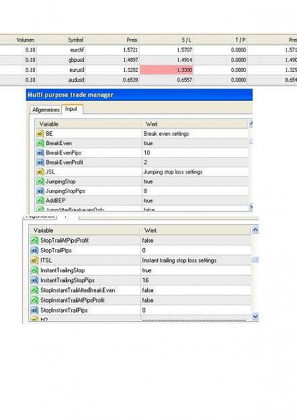Click the 1.4914 stop loss value
Image resolution: width=297 pixels, height=420 pixels.
point(185,60)
